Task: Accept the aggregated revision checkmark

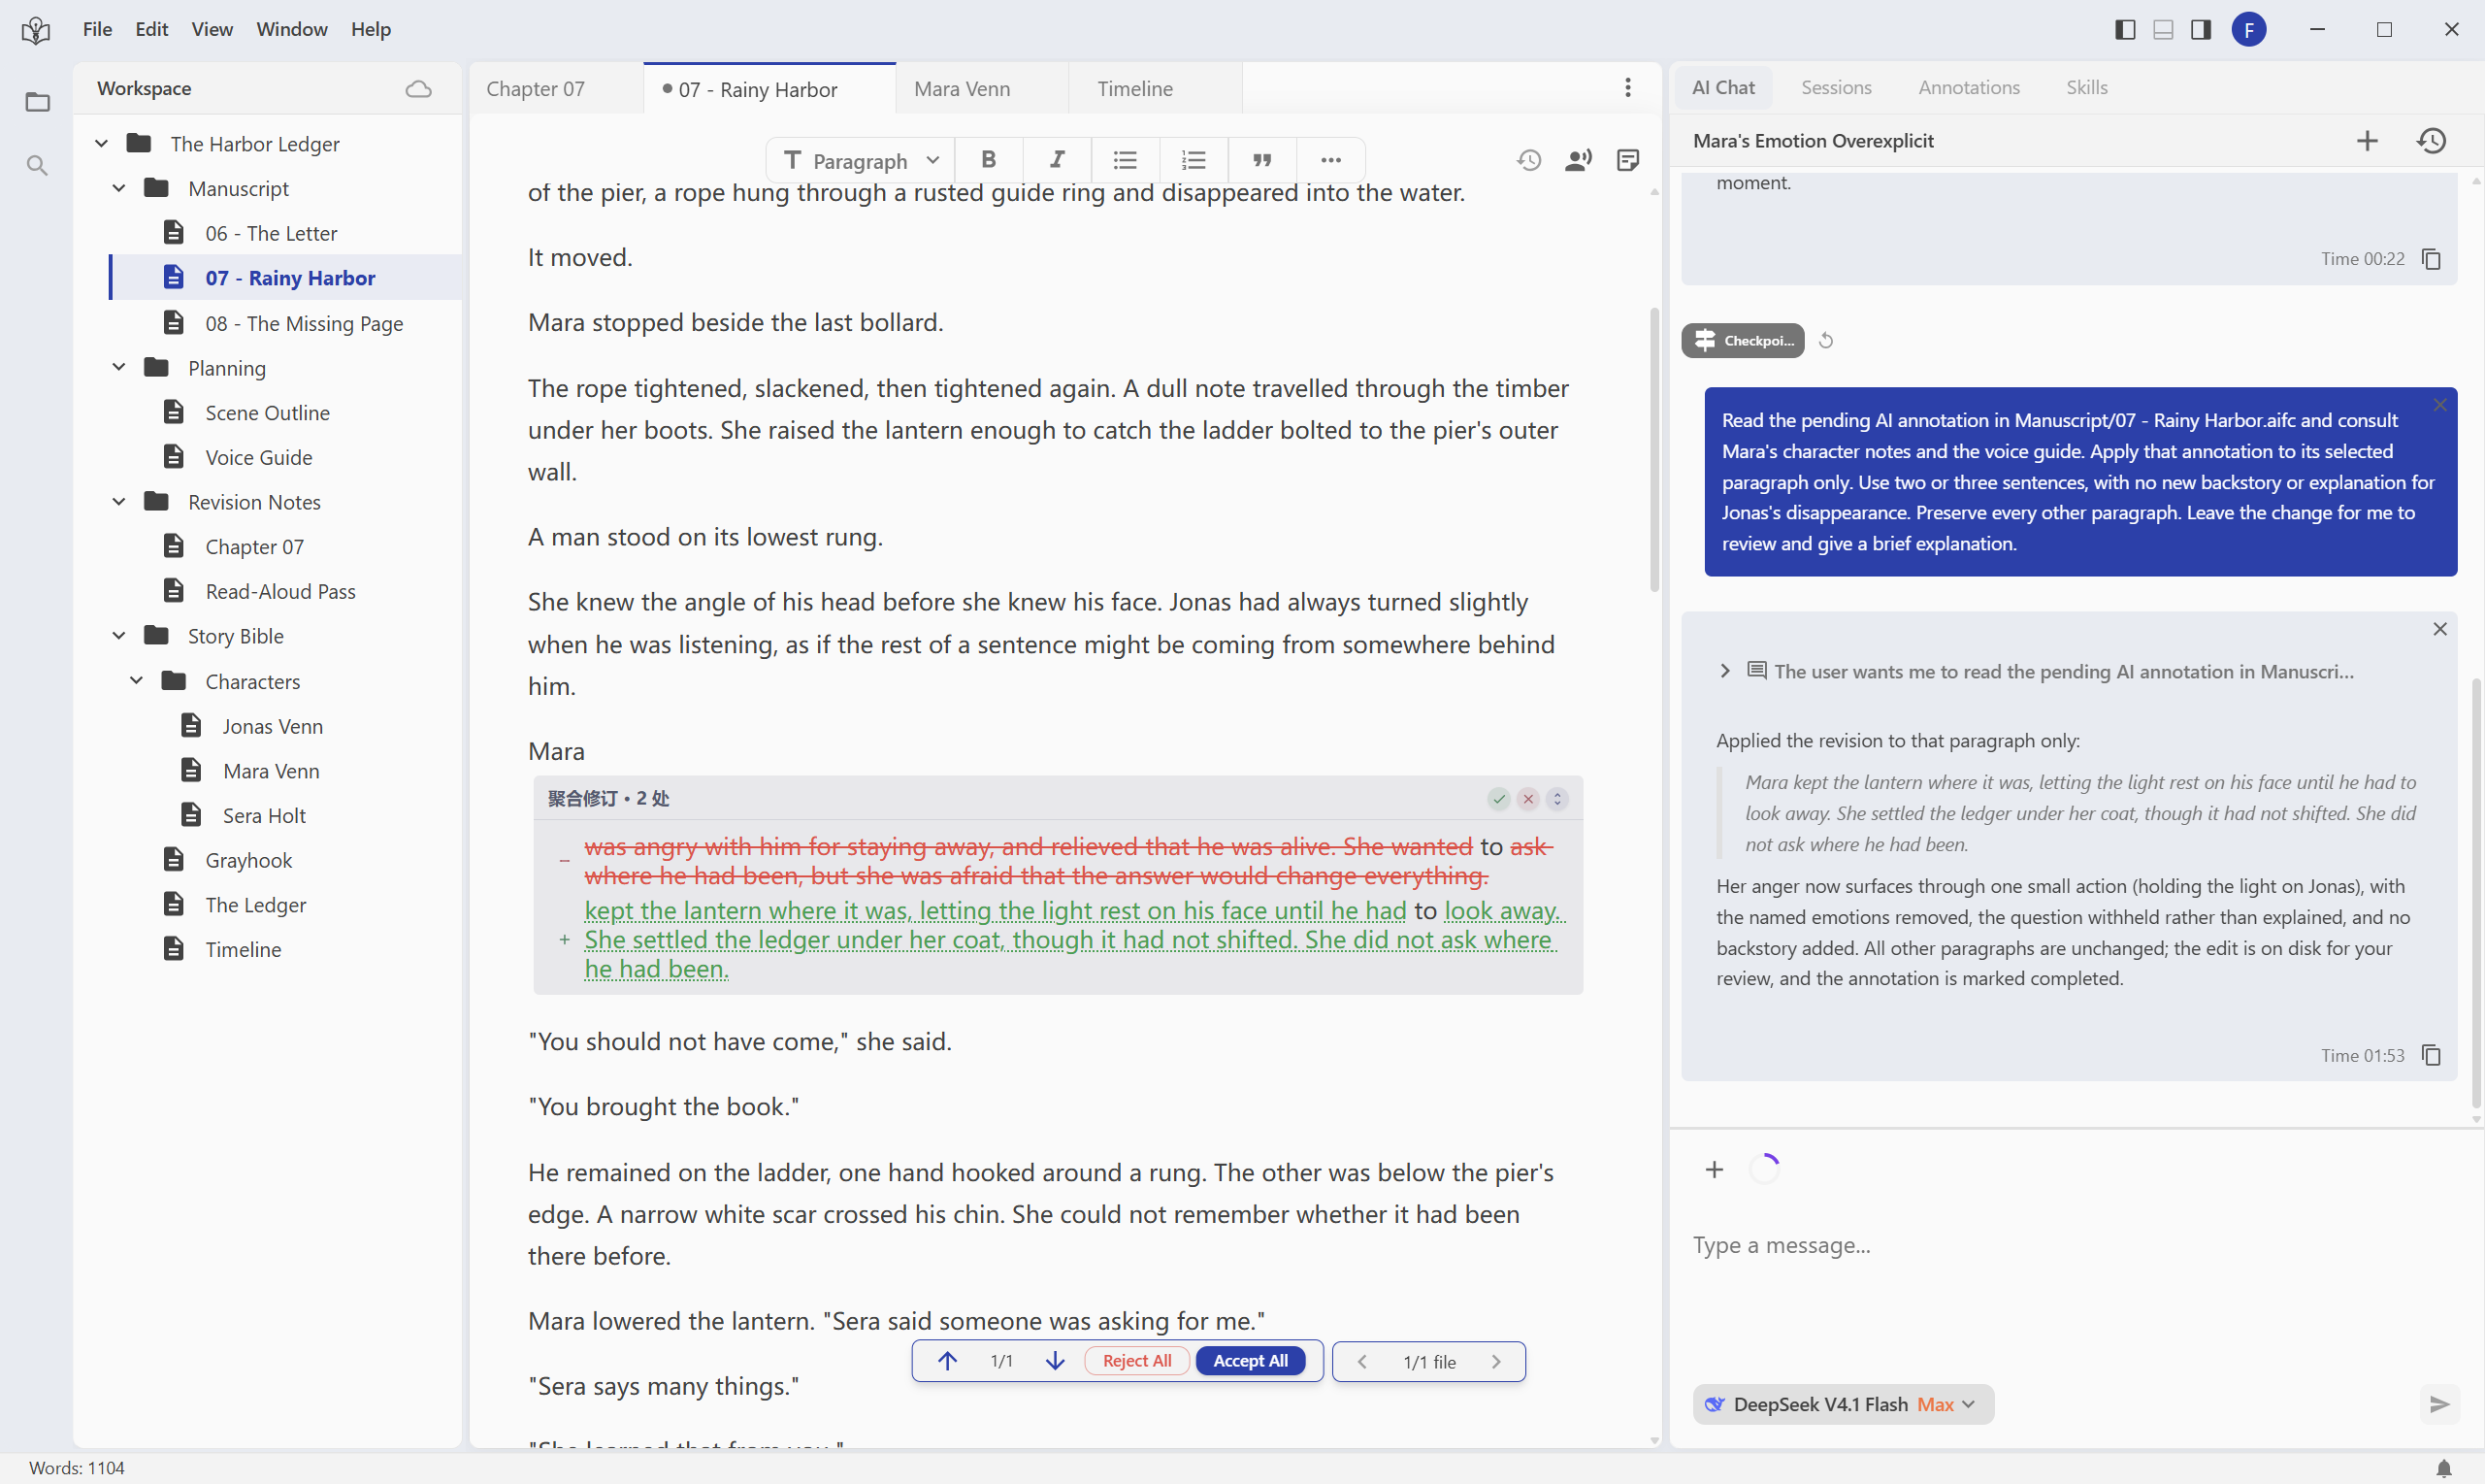Action: (x=1498, y=799)
